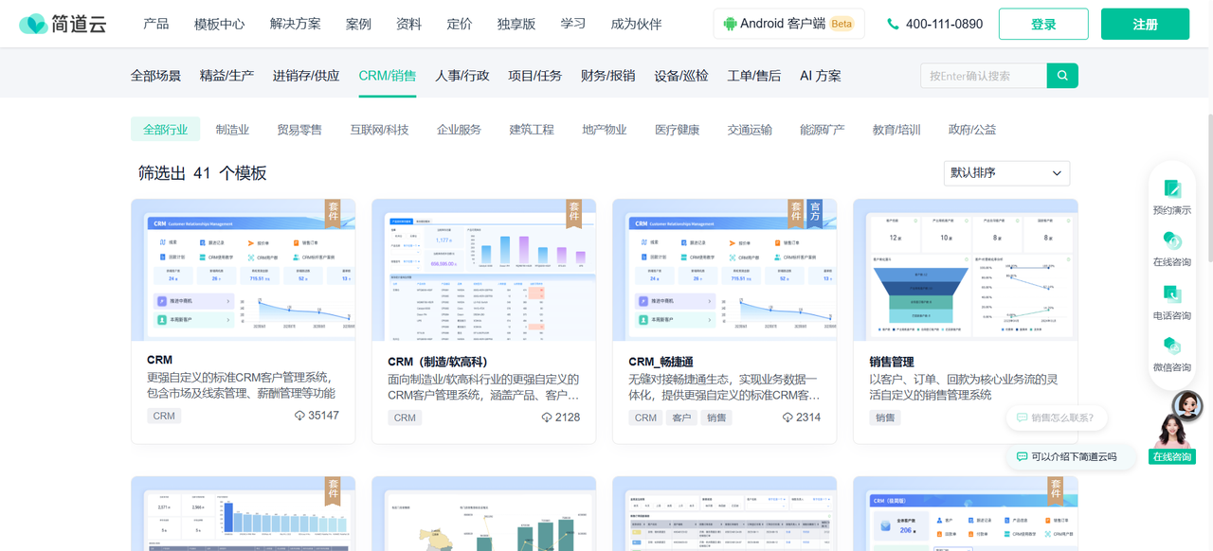
Task: Open the CRM template thumbnail
Action: 243,270
